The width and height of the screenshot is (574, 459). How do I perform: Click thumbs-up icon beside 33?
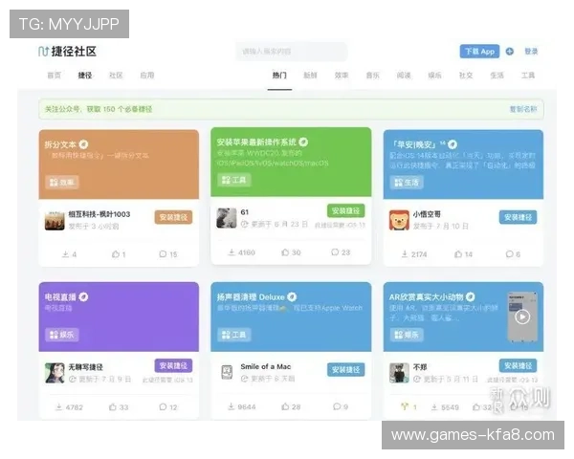[113, 407]
